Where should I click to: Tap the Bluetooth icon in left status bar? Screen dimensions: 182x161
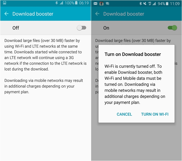click(57, 3)
